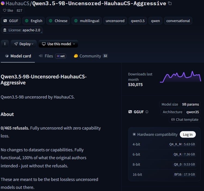Switch to the Model card tab
The height and width of the screenshot is (191, 204).
coord(18,56)
